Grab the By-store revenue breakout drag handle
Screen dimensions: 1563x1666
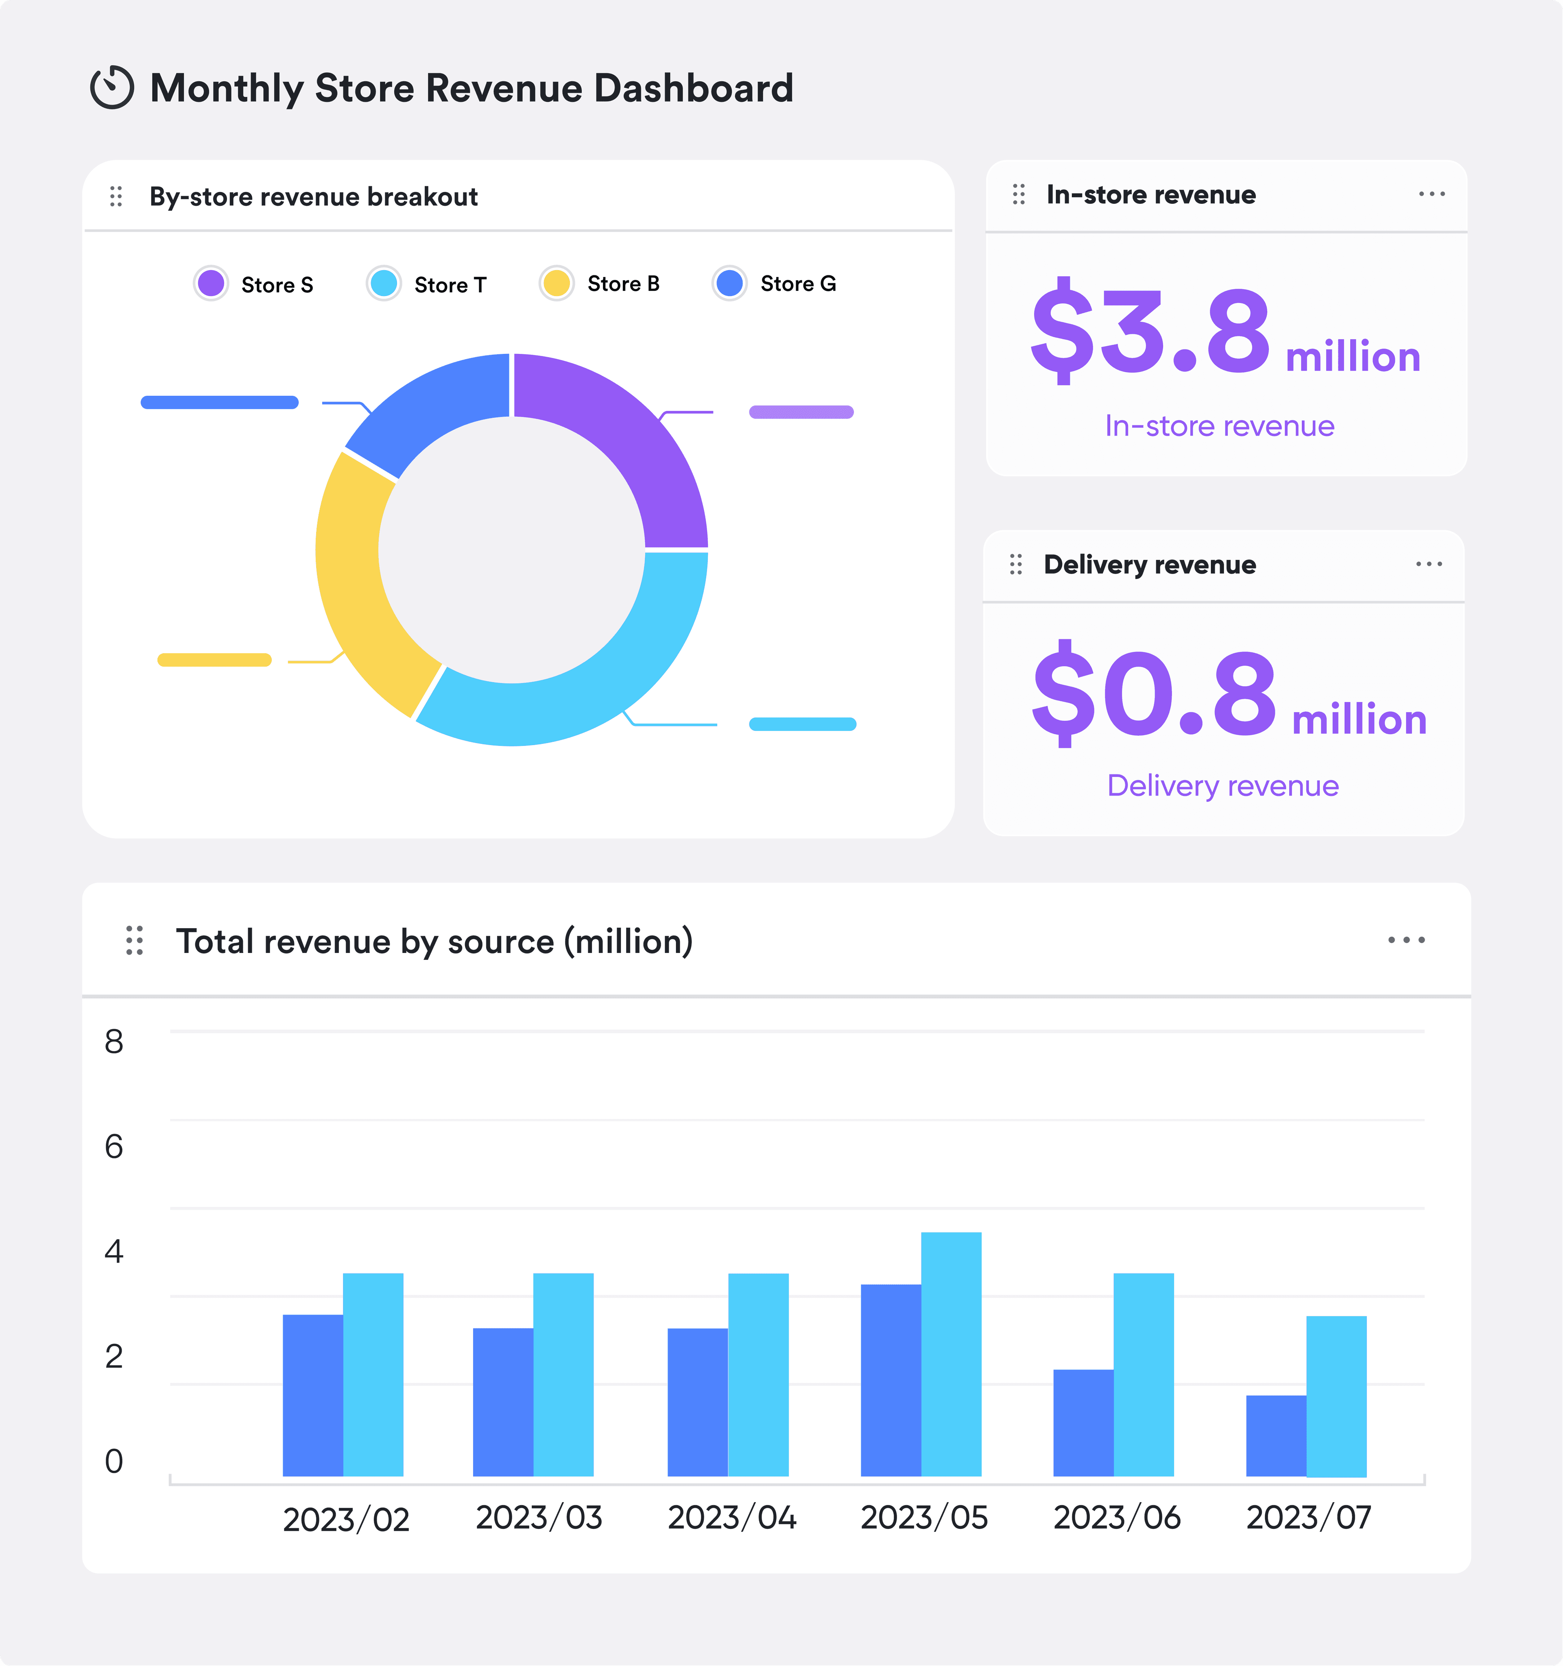click(116, 196)
